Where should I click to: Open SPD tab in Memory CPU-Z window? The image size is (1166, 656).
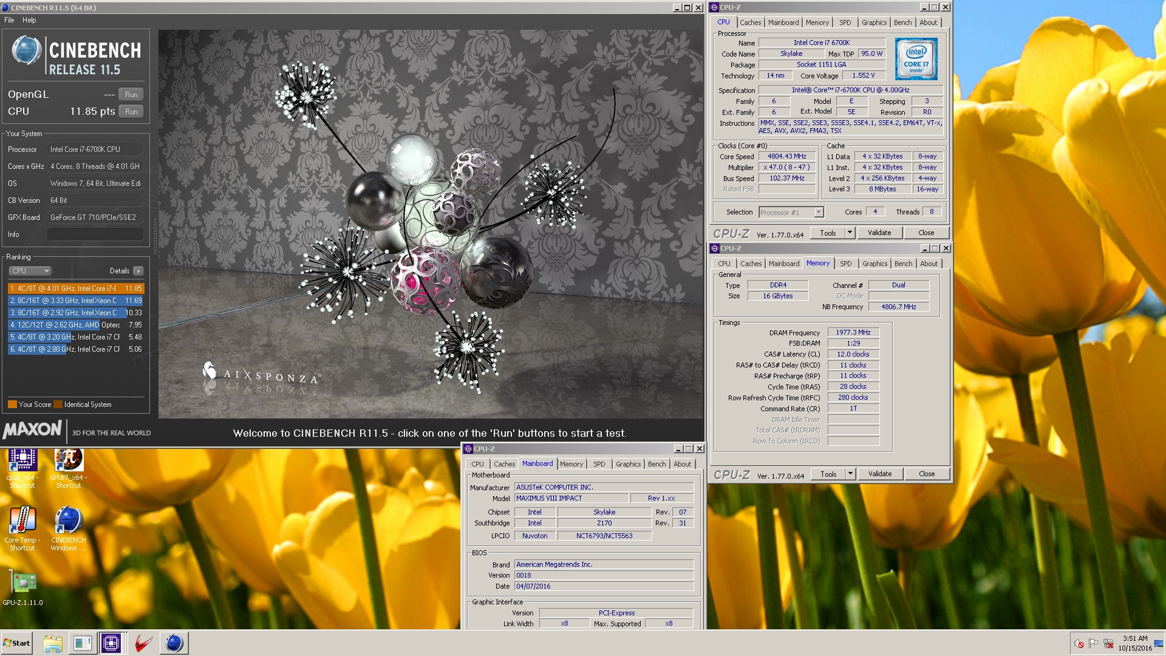(x=846, y=264)
